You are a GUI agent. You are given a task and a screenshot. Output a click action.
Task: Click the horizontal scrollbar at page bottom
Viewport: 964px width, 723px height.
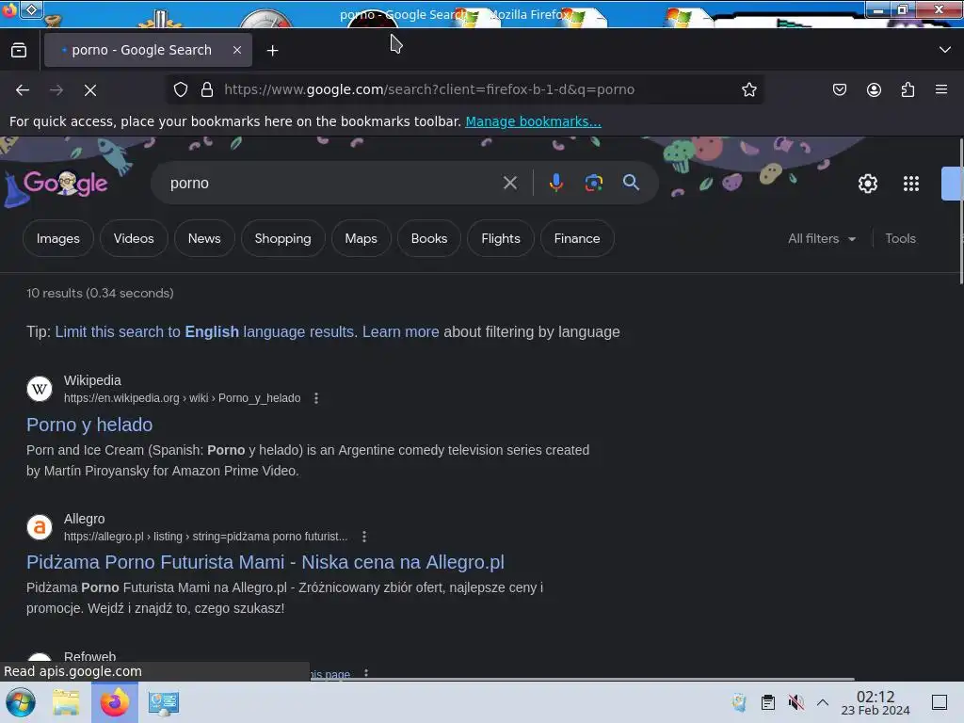[581, 679]
